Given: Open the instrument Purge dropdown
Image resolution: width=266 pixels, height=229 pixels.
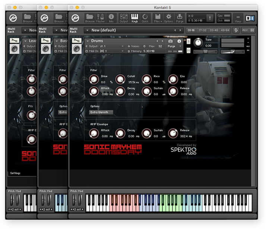Looking at the screenshot, I should (175, 46).
